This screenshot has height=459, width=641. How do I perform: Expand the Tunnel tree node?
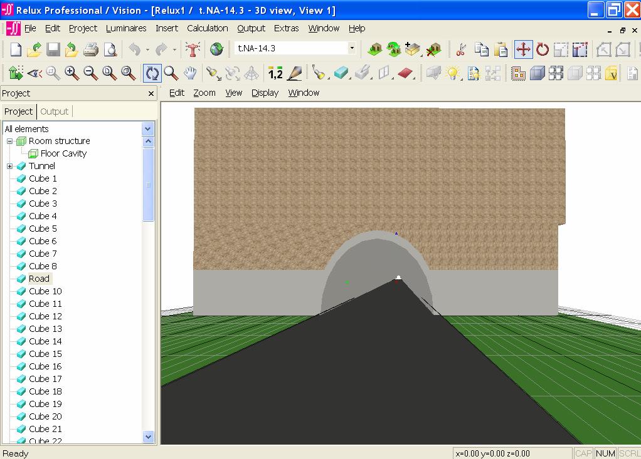9,166
